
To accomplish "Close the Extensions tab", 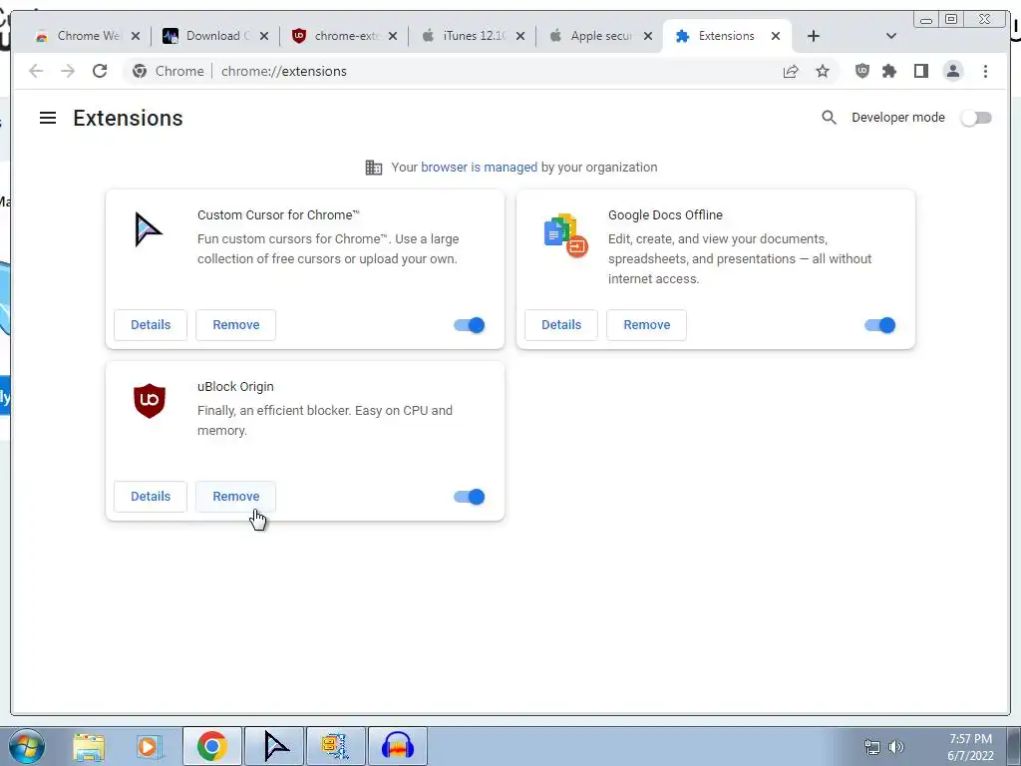I will tap(776, 36).
